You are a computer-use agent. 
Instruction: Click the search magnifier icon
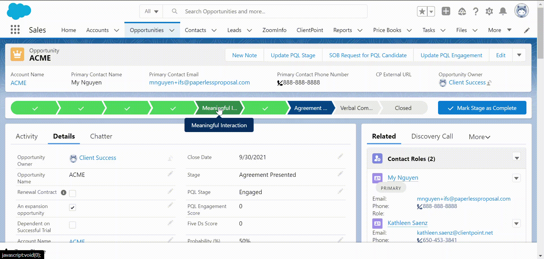pyautogui.click(x=175, y=11)
